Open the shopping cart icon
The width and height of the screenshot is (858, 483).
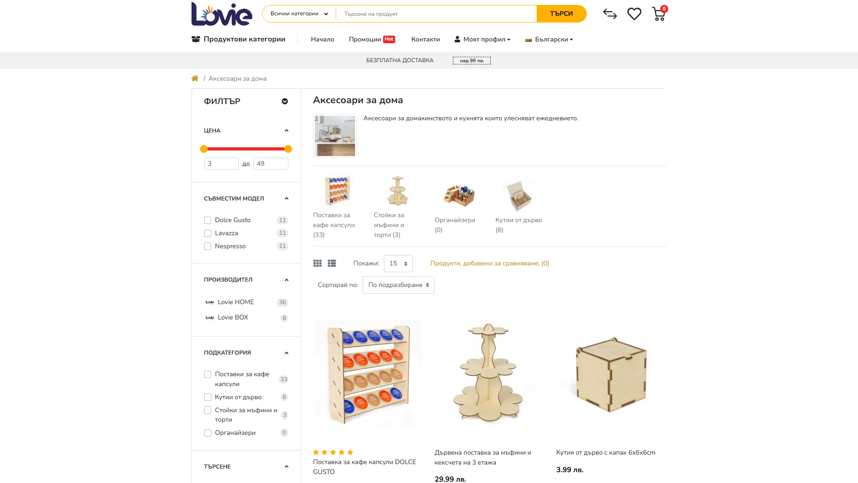tap(659, 14)
